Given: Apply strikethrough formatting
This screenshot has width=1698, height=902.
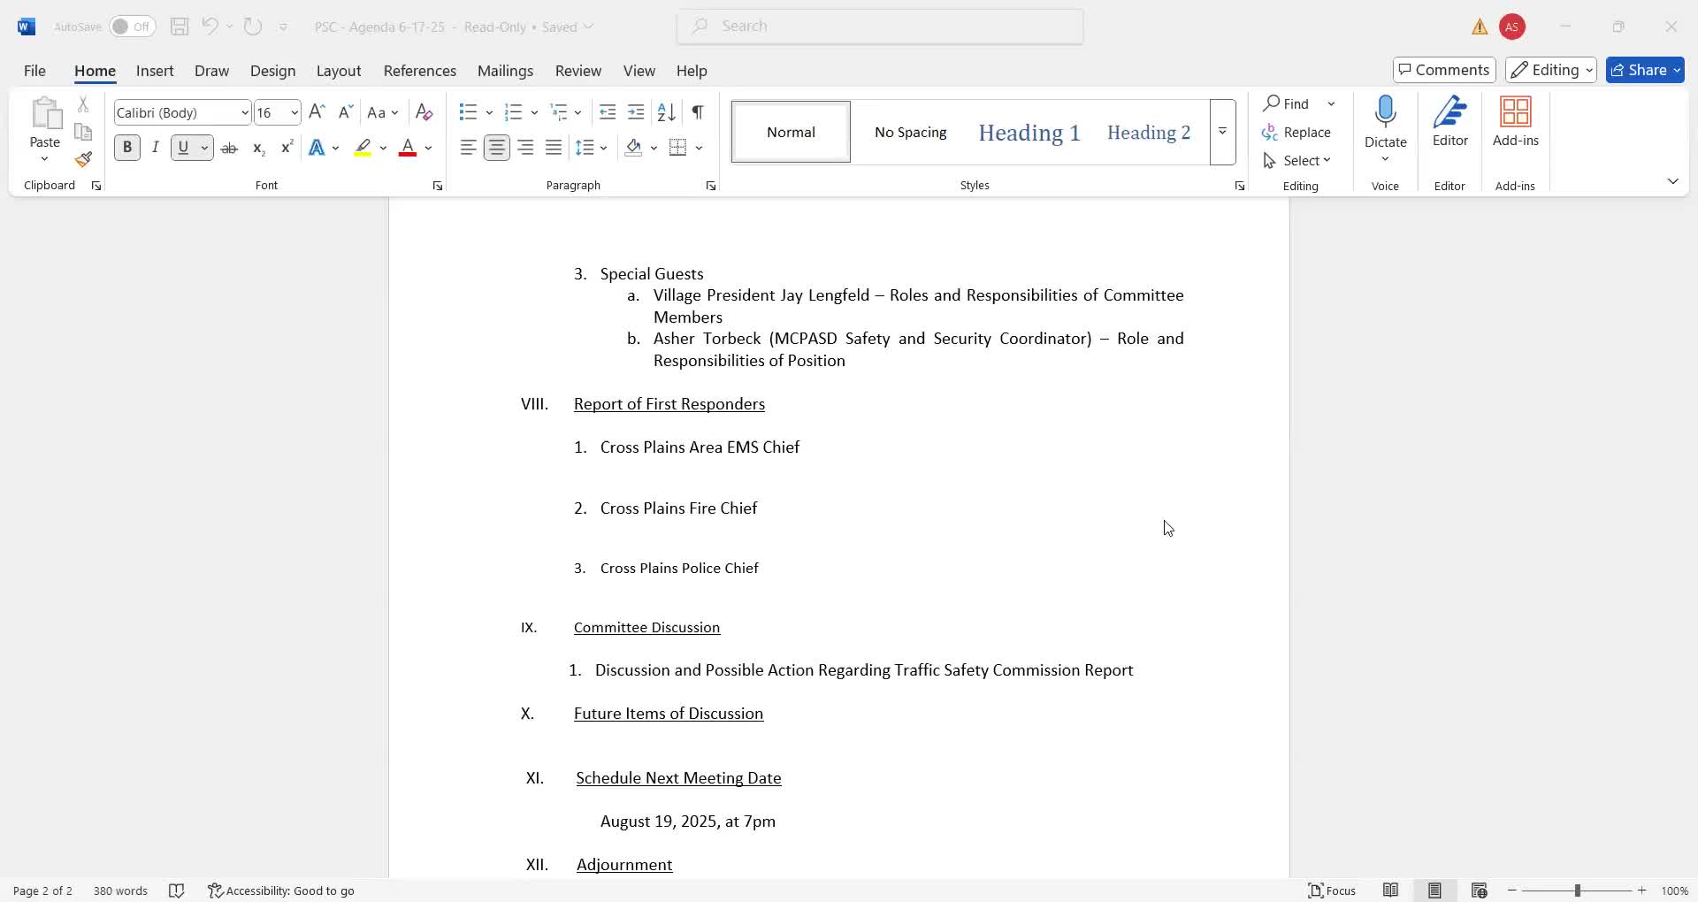Looking at the screenshot, I should click(229, 149).
